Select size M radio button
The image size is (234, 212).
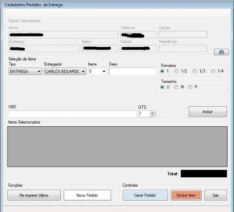pyautogui.click(x=176, y=87)
